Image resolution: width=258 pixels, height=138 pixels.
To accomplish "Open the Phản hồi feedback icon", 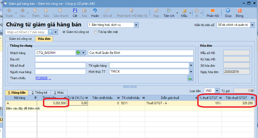I will pos(213,11).
